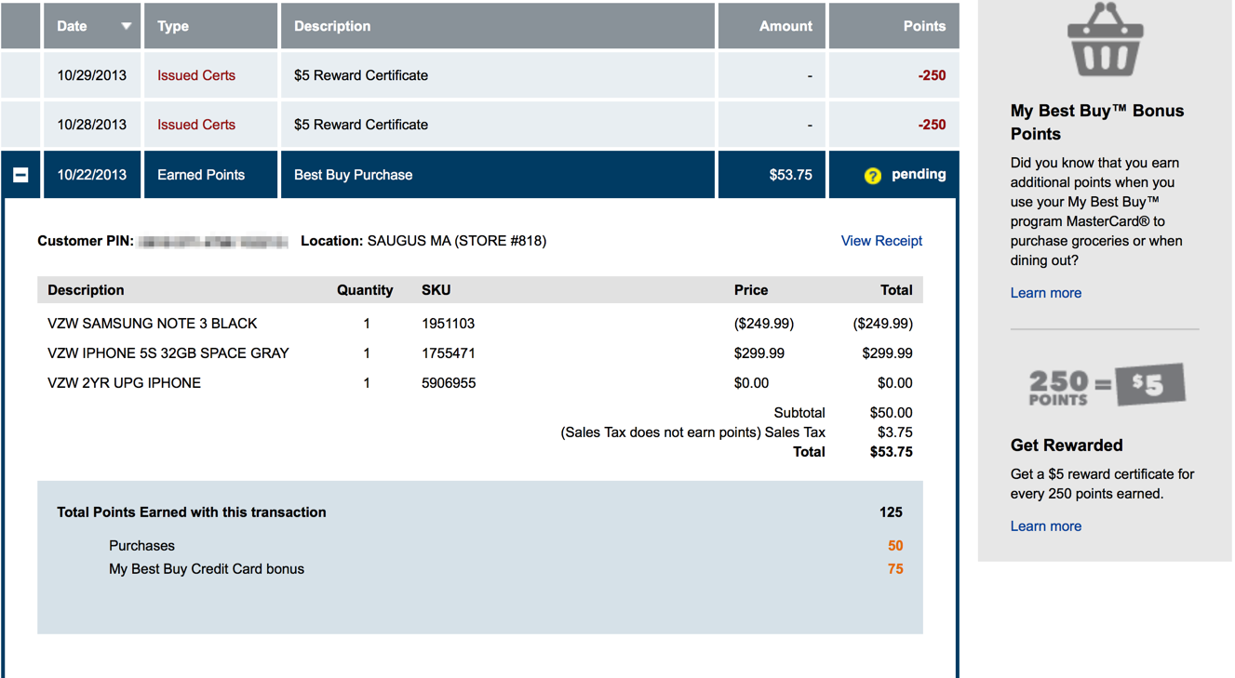Screen dimensions: 1235x678
Task: Click the Points column header
Action: (x=893, y=26)
